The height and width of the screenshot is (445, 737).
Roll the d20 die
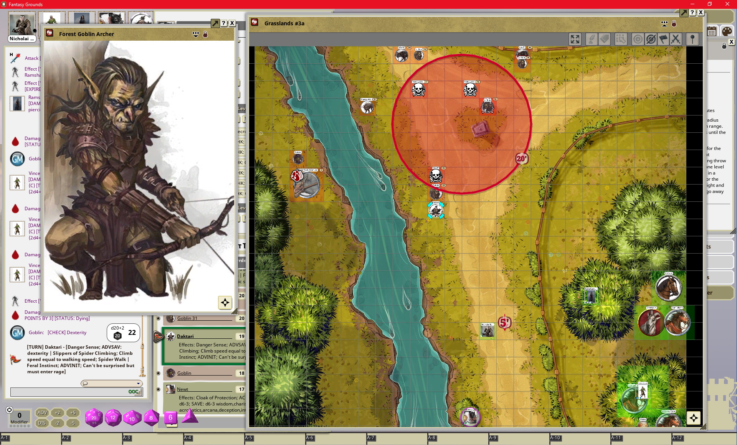click(x=94, y=417)
